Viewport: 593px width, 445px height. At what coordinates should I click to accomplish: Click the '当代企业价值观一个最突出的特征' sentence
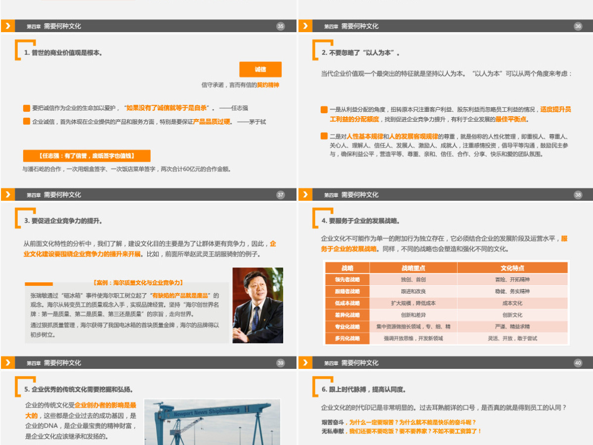coord(447,74)
